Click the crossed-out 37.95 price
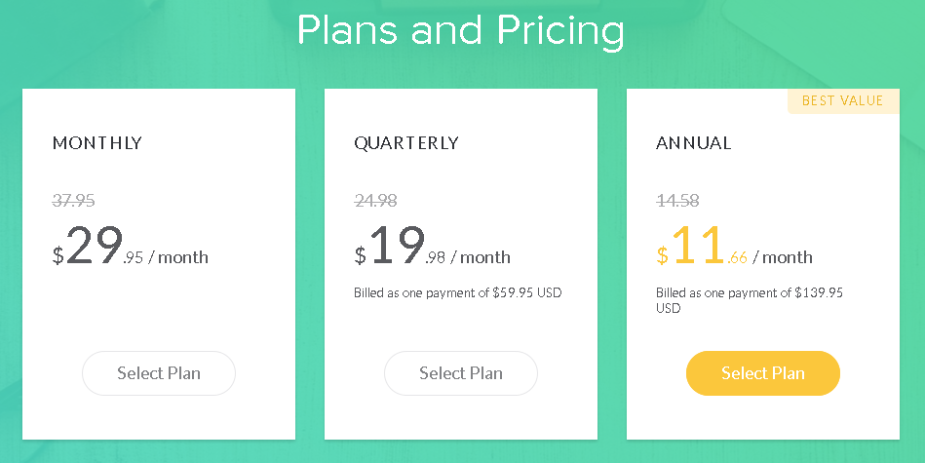 tap(74, 201)
